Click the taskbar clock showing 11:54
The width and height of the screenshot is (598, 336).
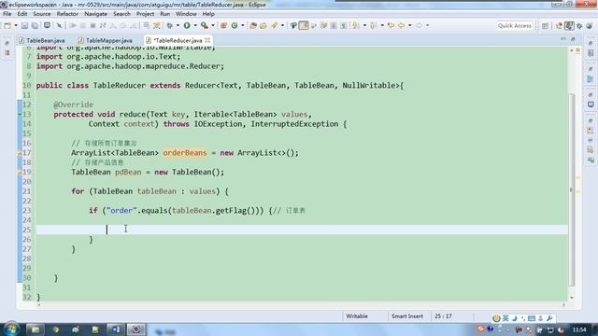(x=579, y=329)
